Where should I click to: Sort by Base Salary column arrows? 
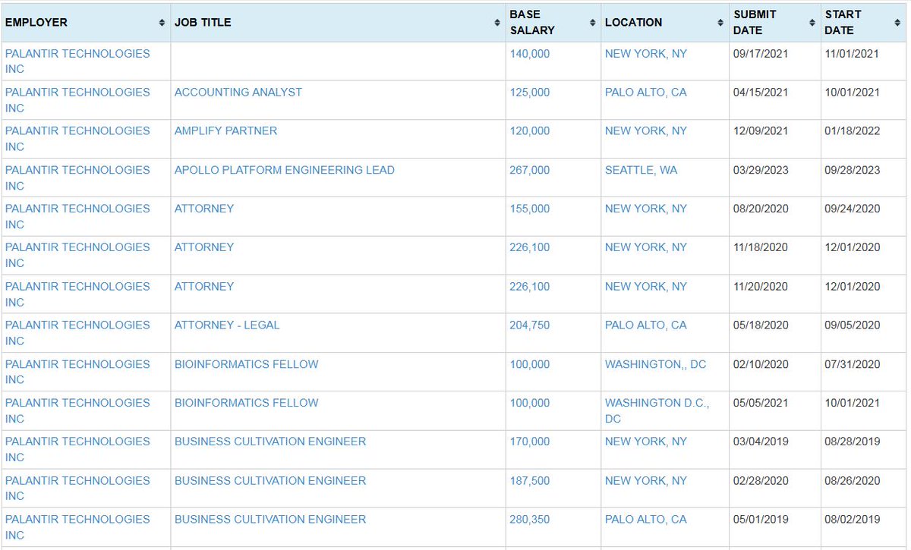(593, 23)
